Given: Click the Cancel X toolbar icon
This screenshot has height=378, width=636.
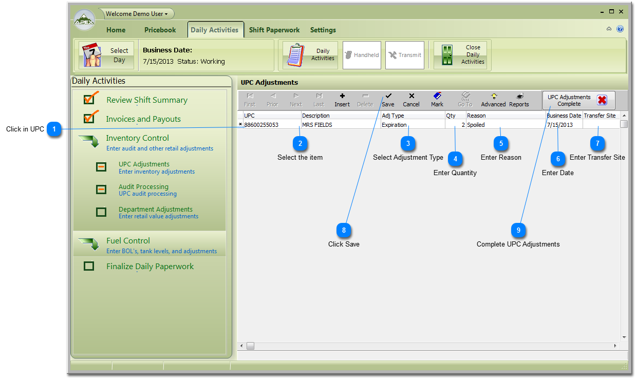Looking at the screenshot, I should tap(411, 97).
